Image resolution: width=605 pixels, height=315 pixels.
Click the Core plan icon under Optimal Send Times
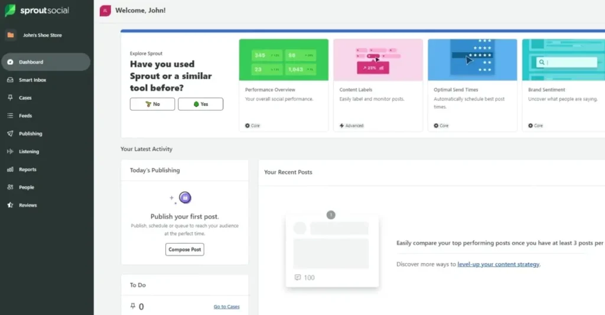[x=436, y=125]
